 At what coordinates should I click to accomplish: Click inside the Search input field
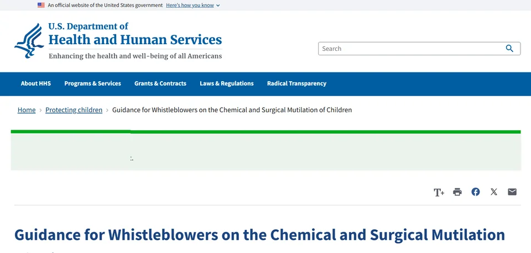[x=410, y=49]
